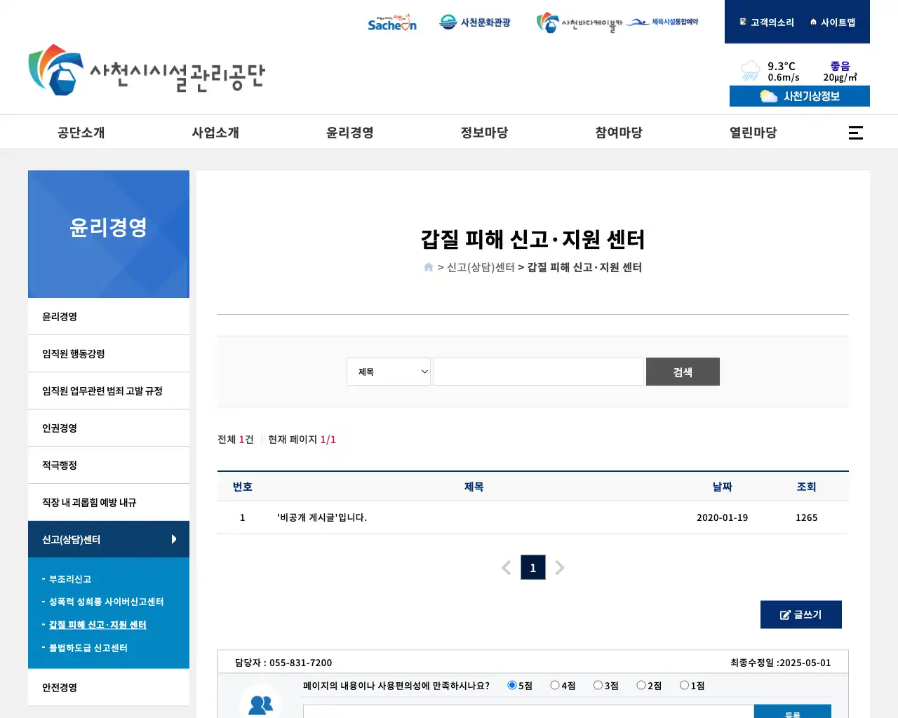Go to the next page arrow
This screenshot has height=718, width=898.
(560, 567)
